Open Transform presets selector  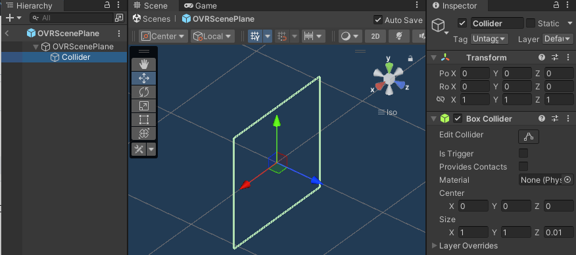tap(555, 58)
